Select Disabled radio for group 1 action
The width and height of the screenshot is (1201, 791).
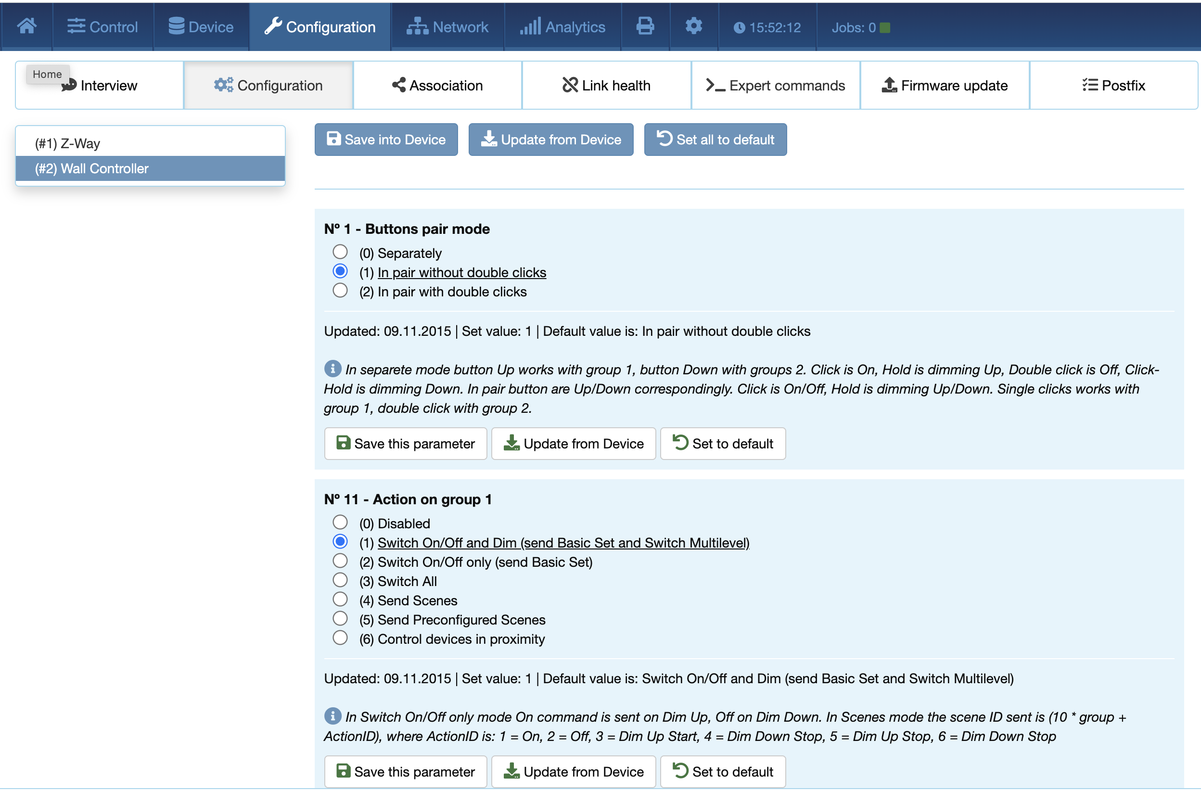pos(340,522)
